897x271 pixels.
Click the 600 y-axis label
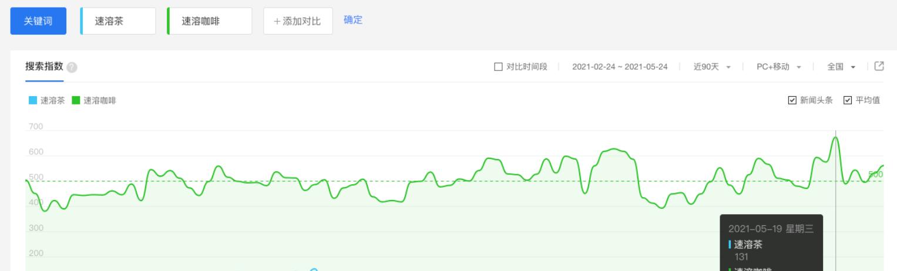pyautogui.click(x=35, y=153)
